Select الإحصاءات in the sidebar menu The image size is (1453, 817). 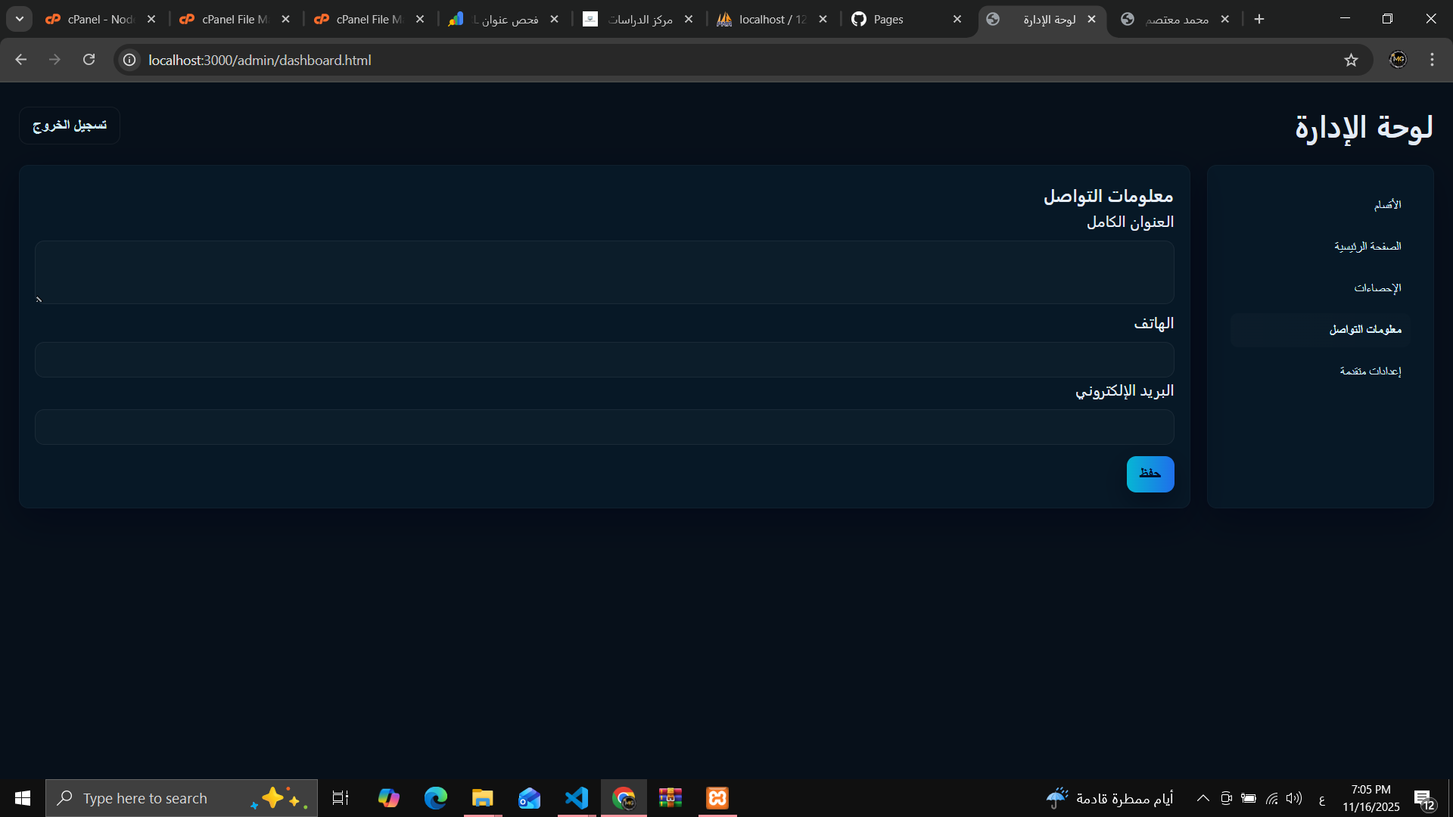pyautogui.click(x=1377, y=288)
